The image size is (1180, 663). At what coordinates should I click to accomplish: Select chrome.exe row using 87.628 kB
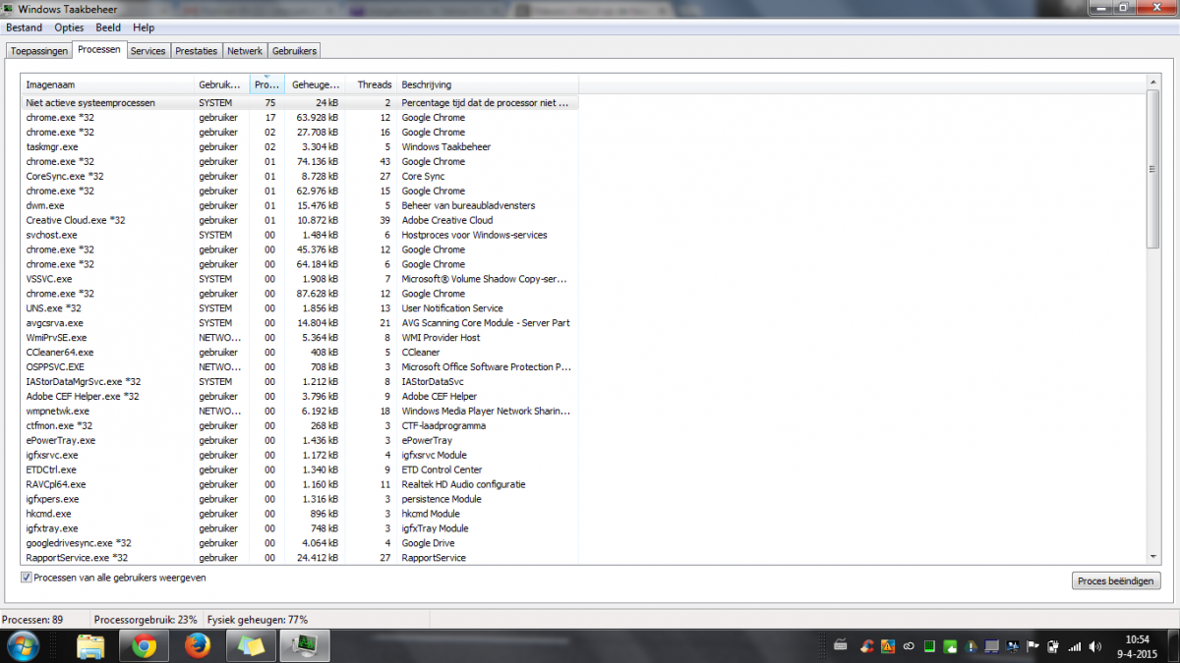click(299, 294)
